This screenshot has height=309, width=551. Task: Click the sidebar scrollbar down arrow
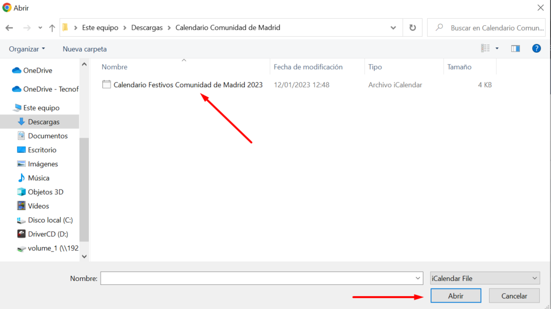coord(84,256)
